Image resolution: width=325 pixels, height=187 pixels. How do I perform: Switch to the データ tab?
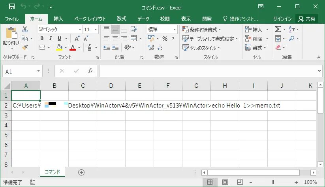point(143,19)
